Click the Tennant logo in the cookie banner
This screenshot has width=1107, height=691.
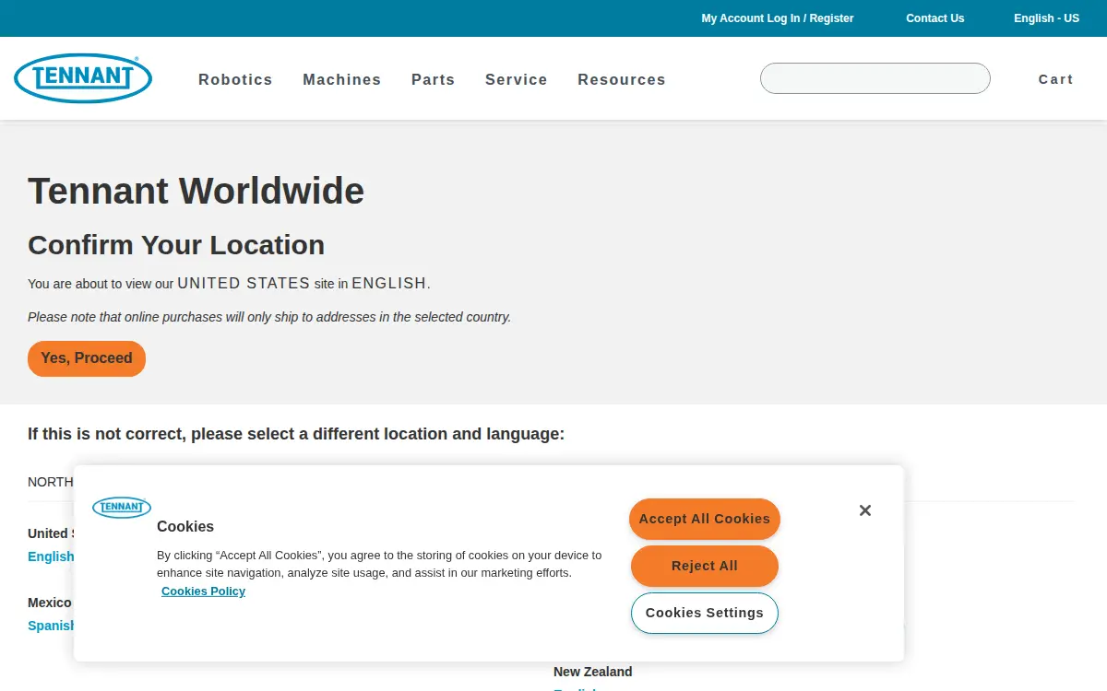tap(122, 507)
